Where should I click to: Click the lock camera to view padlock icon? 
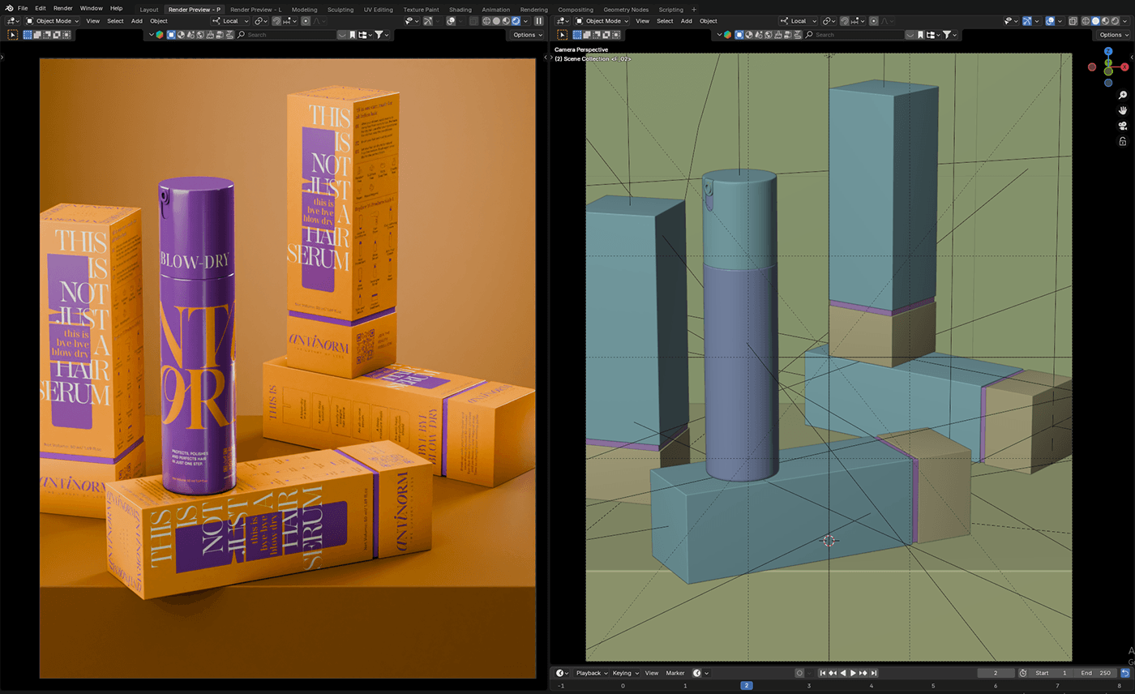click(x=1123, y=141)
